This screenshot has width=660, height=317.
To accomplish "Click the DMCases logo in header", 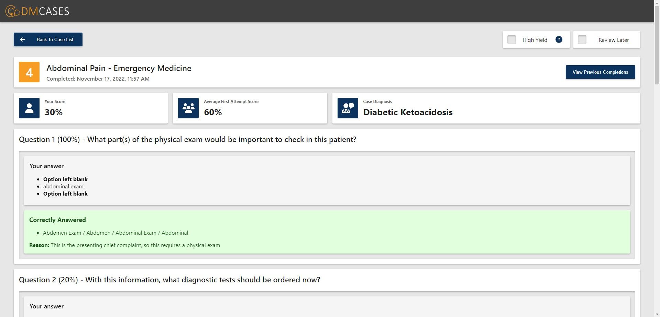I will (37, 11).
